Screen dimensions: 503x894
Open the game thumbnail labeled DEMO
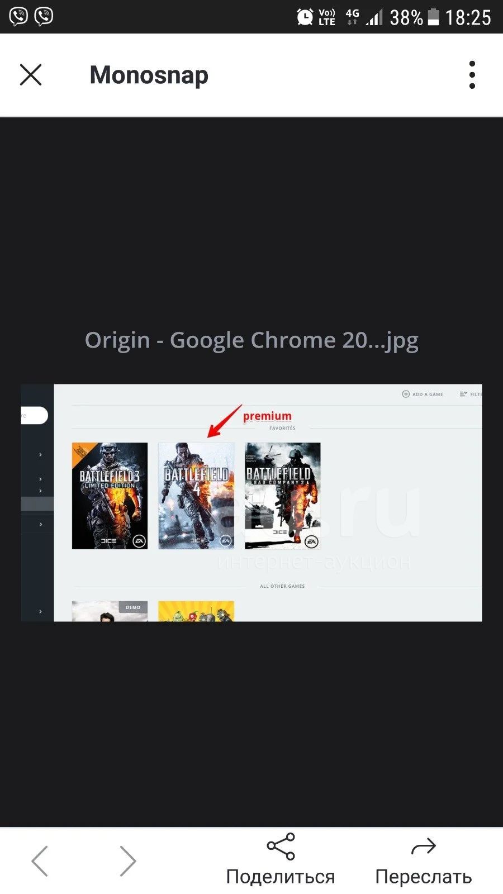(x=110, y=611)
